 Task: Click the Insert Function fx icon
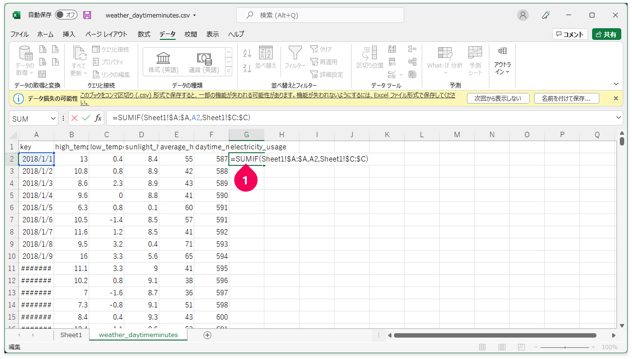(x=98, y=118)
